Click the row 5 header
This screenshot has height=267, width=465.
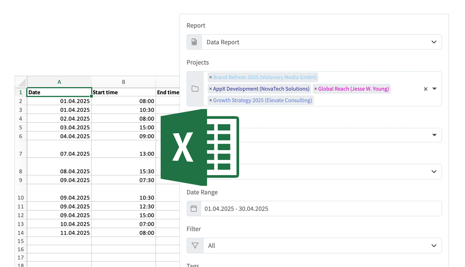(x=20, y=127)
